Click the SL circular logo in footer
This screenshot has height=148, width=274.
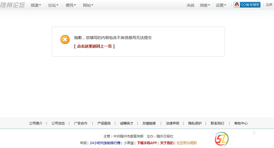point(222,139)
